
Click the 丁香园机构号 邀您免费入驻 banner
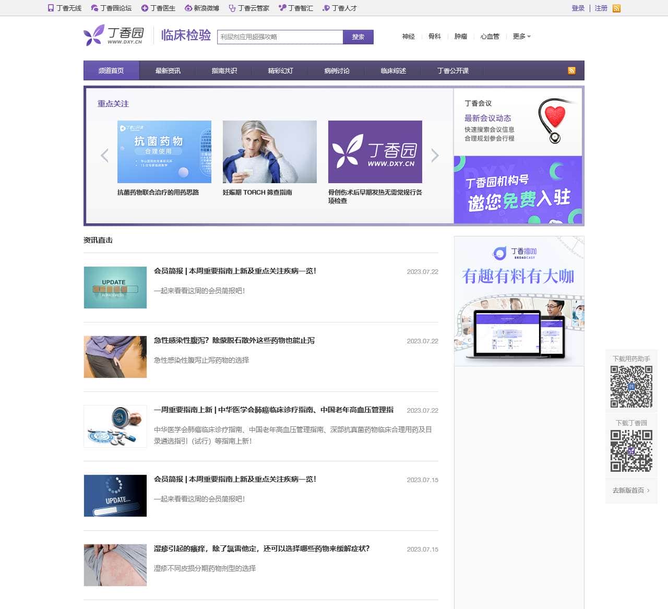(518, 190)
